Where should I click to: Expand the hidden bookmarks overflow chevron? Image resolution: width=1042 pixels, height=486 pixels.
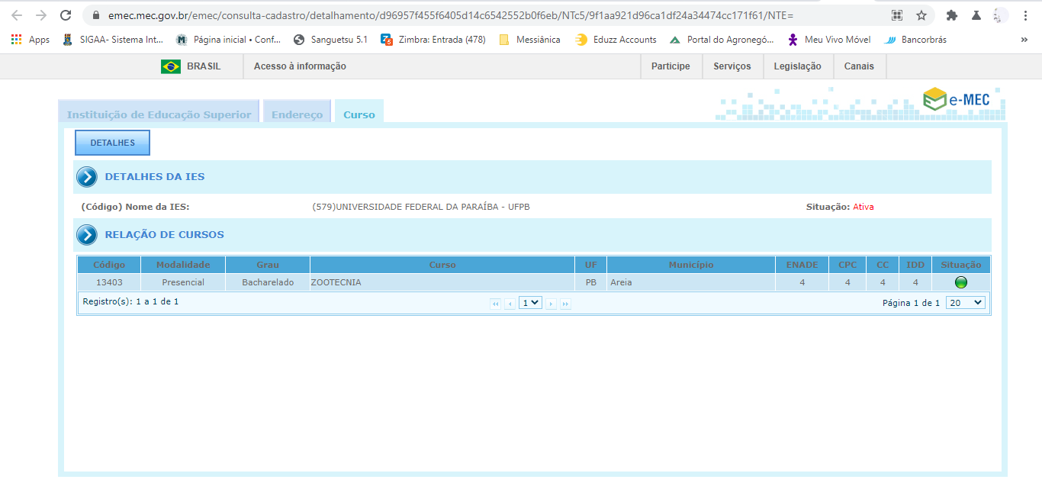(x=1024, y=40)
